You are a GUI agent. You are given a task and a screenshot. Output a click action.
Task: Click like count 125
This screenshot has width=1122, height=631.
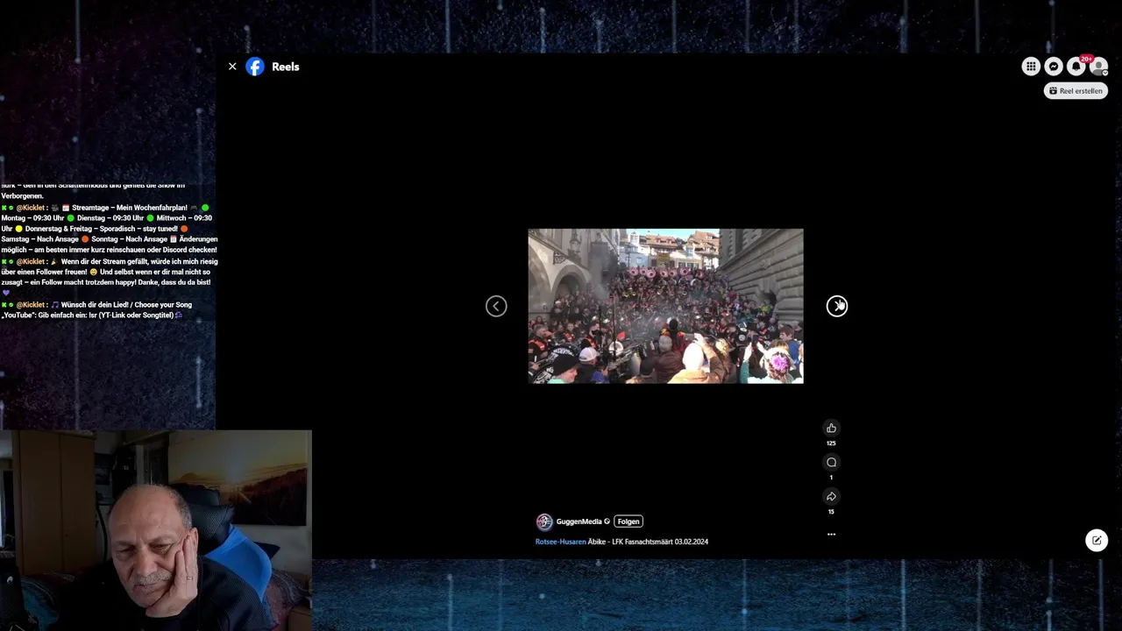coord(831,443)
